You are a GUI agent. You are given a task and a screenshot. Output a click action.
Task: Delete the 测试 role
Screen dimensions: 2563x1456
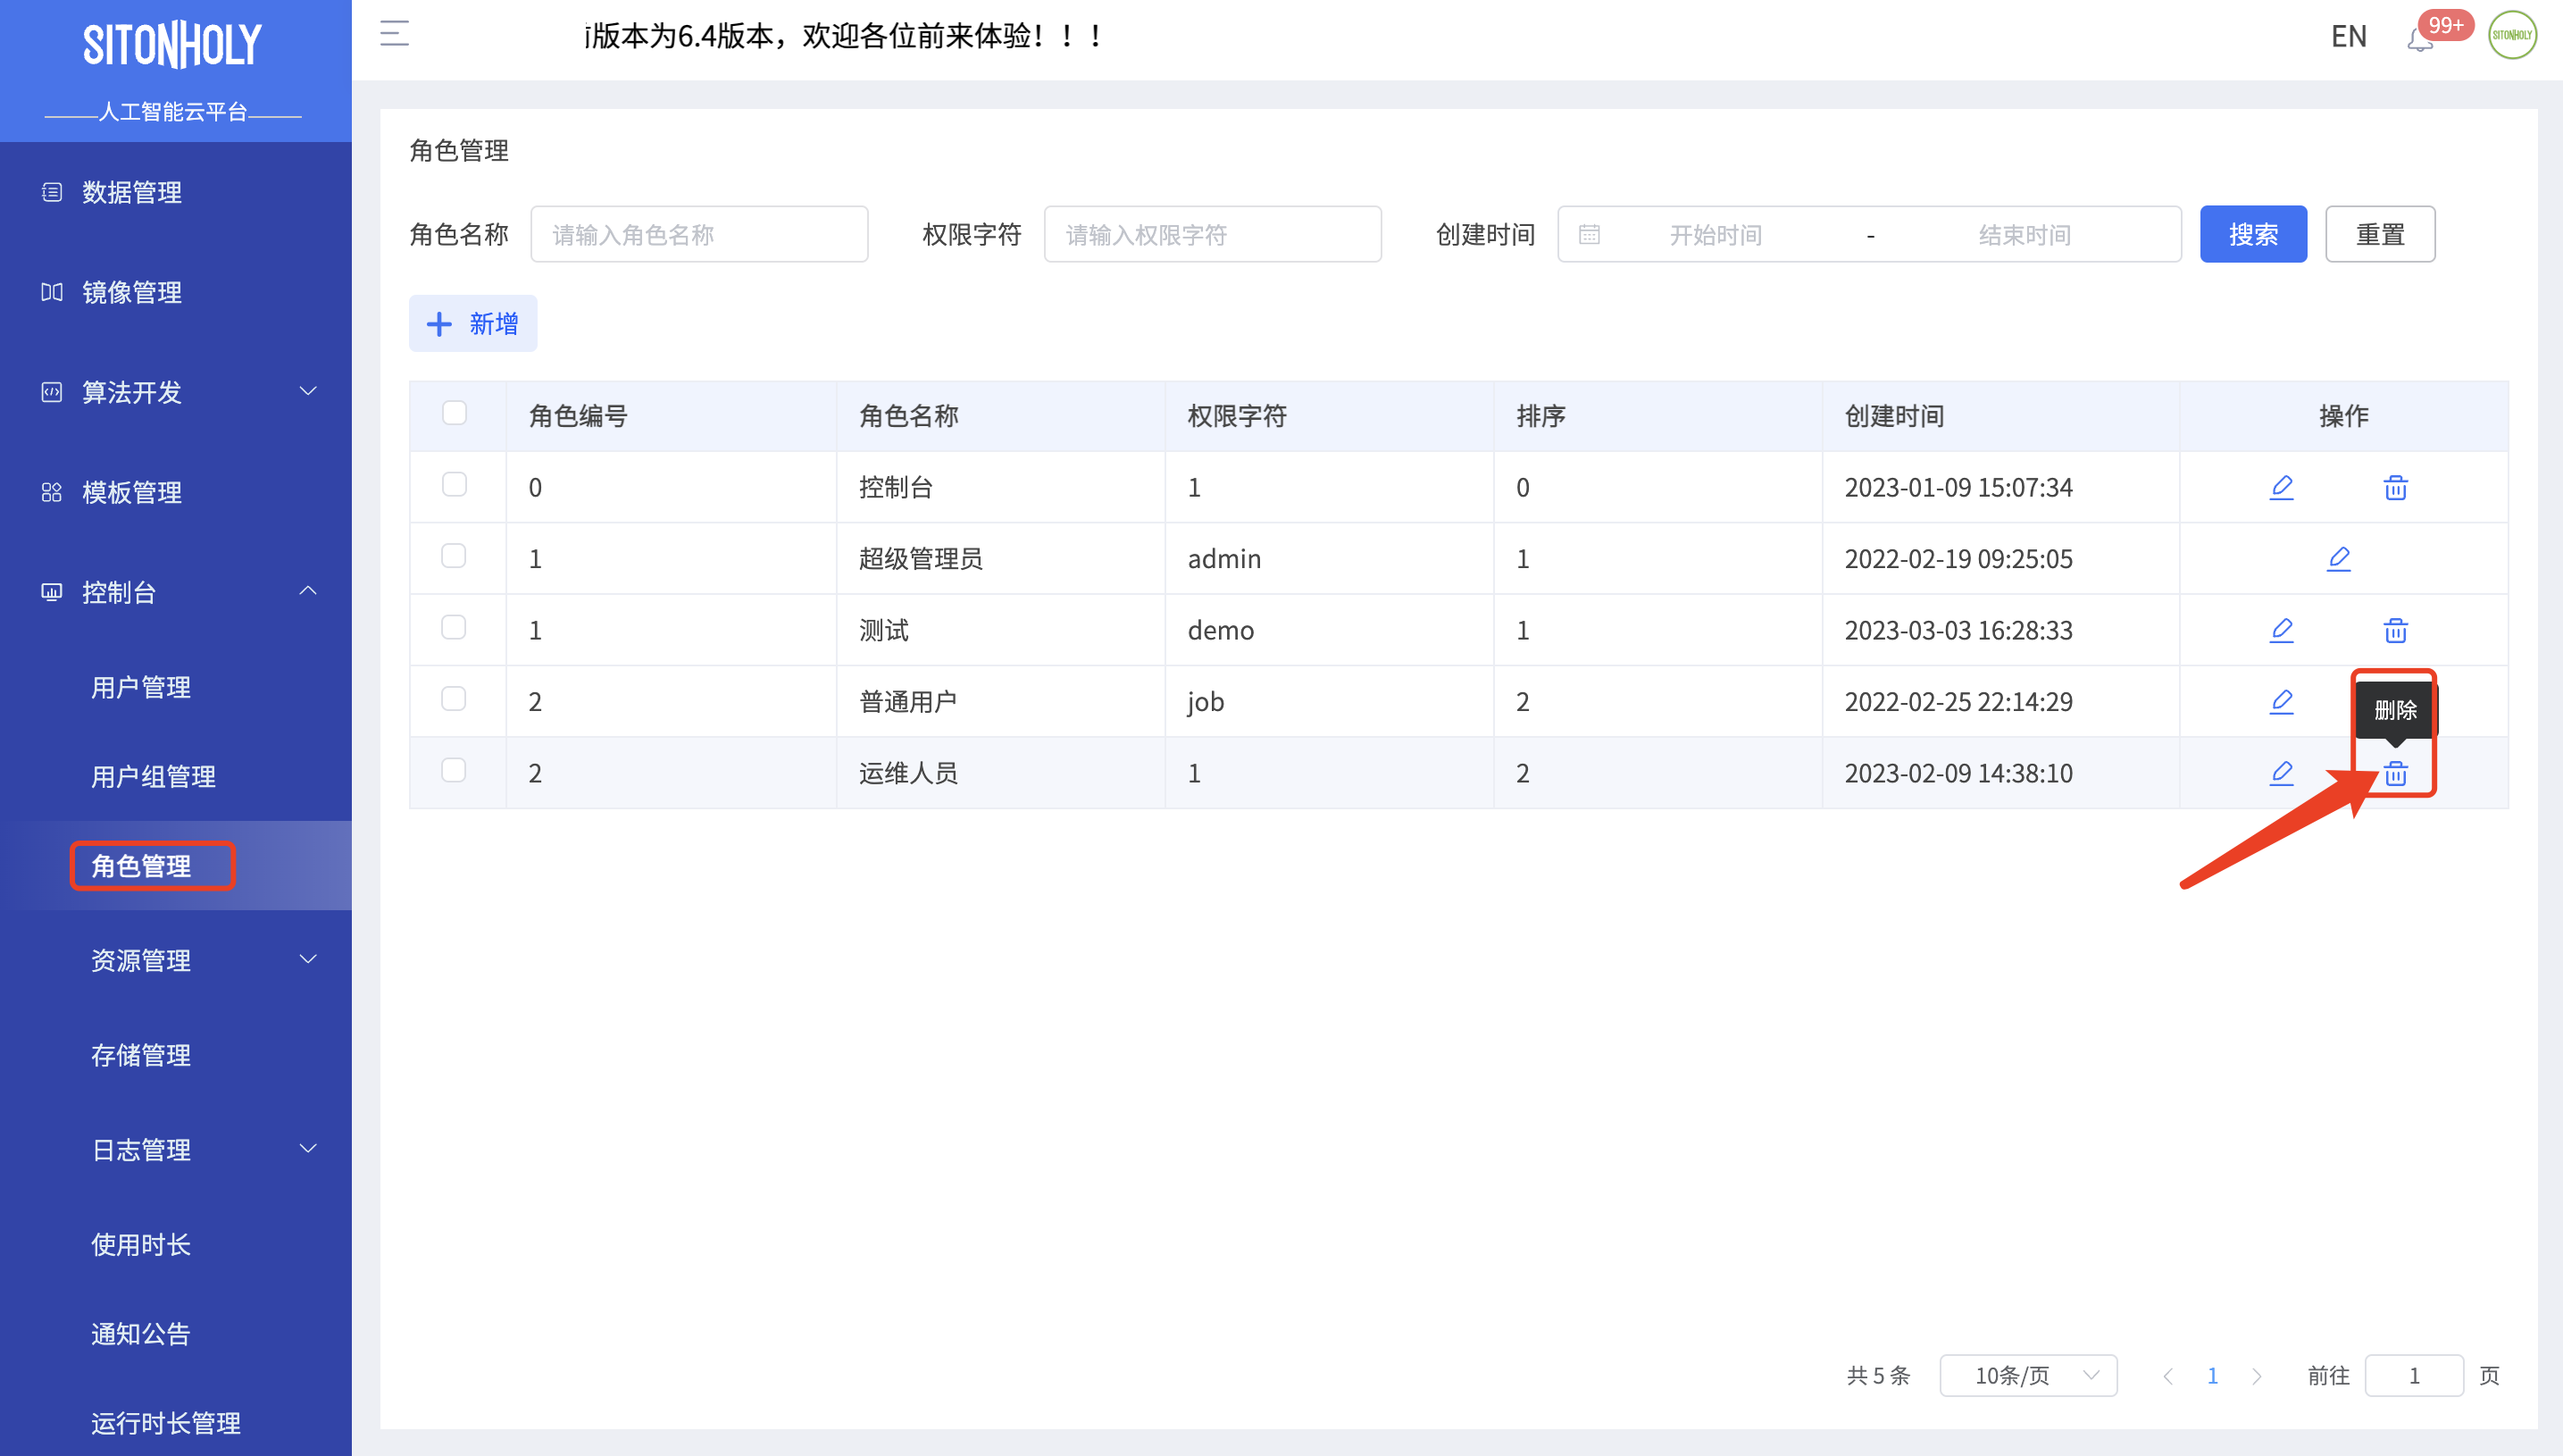[2395, 630]
